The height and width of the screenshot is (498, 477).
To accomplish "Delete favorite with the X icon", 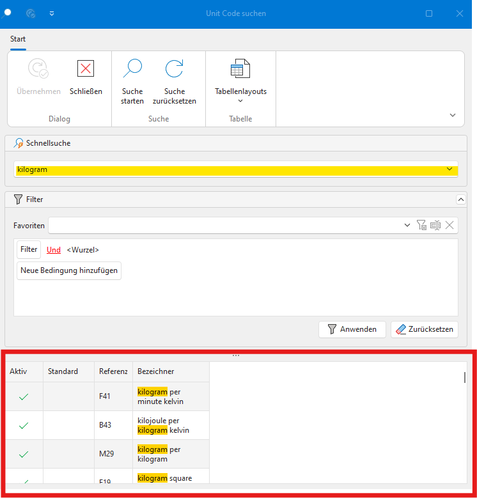I will click(450, 225).
